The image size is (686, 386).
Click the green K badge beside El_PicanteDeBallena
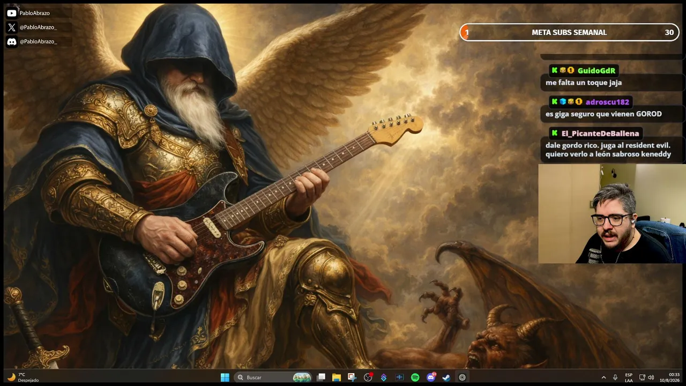coord(555,133)
